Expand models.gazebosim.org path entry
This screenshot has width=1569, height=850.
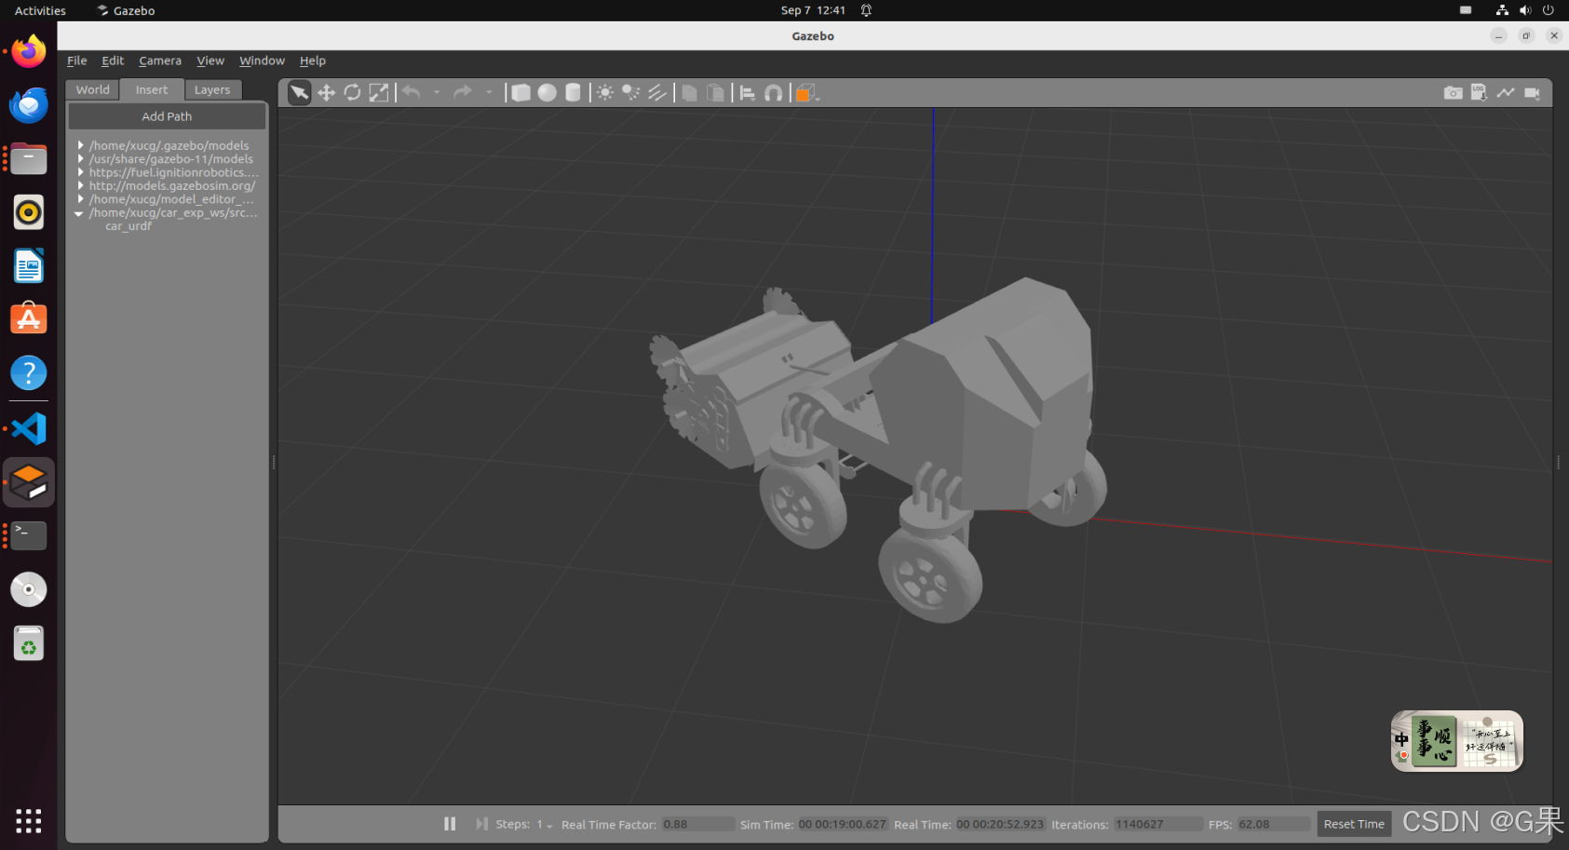pos(81,185)
